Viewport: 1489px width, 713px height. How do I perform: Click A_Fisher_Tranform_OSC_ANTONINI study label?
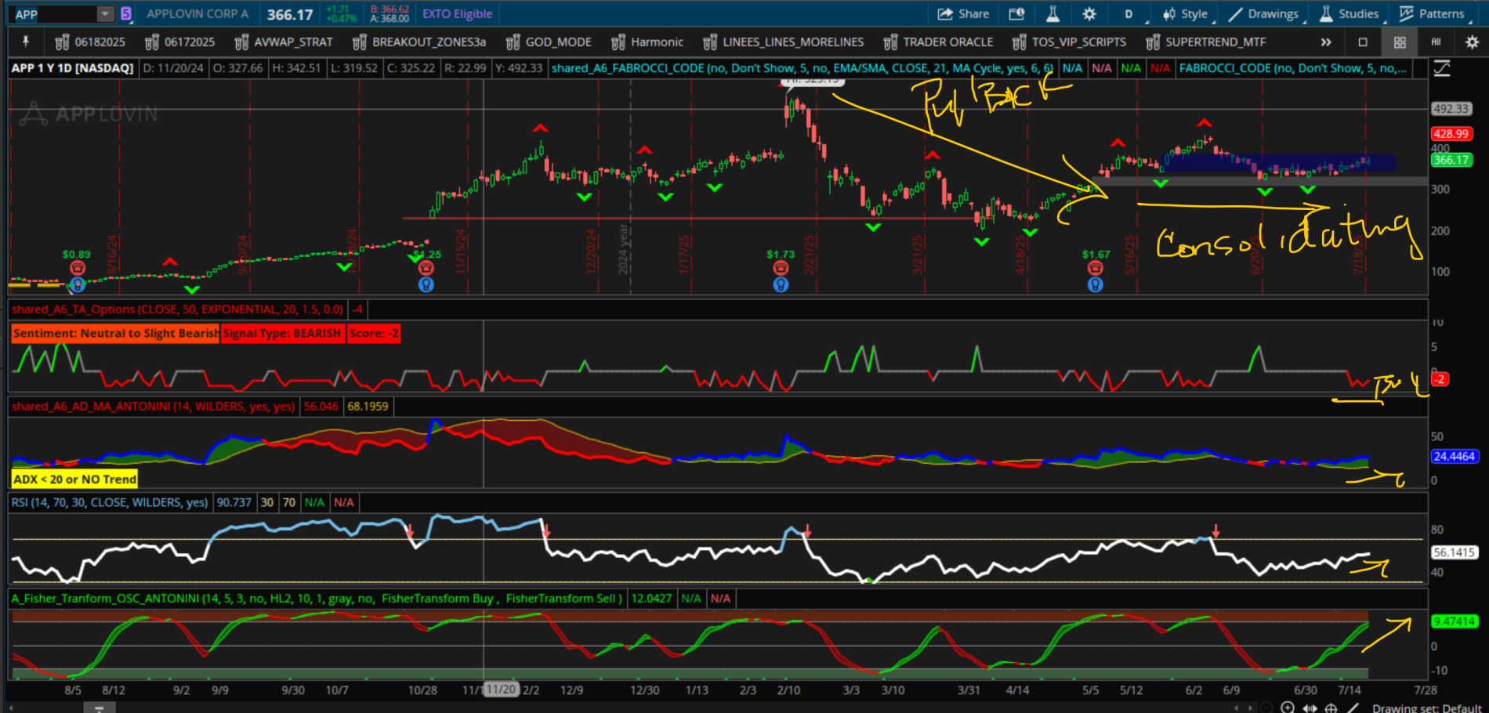(x=318, y=599)
